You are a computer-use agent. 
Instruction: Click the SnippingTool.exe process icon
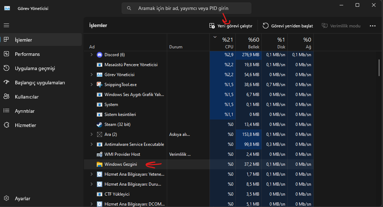click(x=100, y=85)
